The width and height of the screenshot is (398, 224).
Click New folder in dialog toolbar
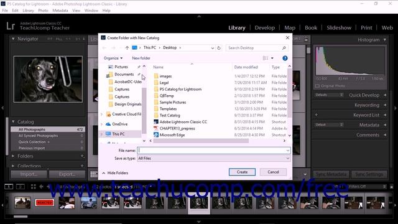tap(141, 58)
